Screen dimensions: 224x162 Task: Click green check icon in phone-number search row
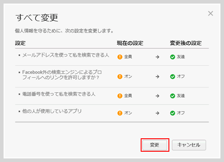click(x=172, y=96)
